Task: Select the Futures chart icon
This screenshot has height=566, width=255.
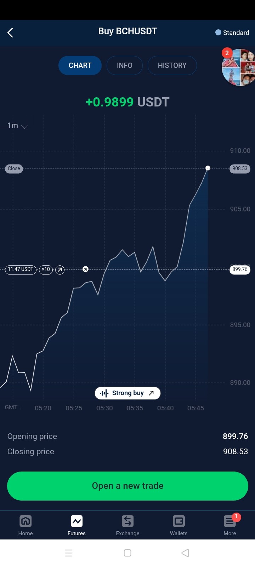Action: click(76, 521)
